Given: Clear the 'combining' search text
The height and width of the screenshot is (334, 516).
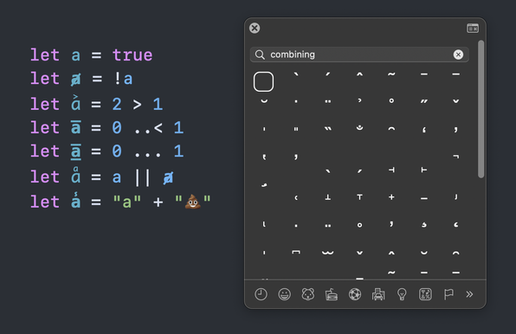Looking at the screenshot, I should (x=458, y=55).
